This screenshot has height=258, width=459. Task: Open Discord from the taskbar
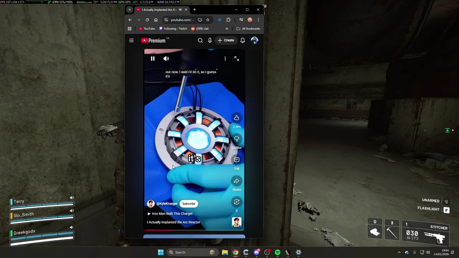point(256,252)
